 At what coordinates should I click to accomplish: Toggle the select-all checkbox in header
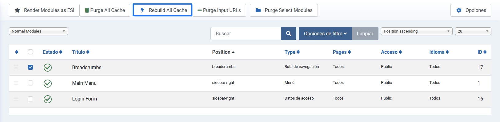point(30,52)
